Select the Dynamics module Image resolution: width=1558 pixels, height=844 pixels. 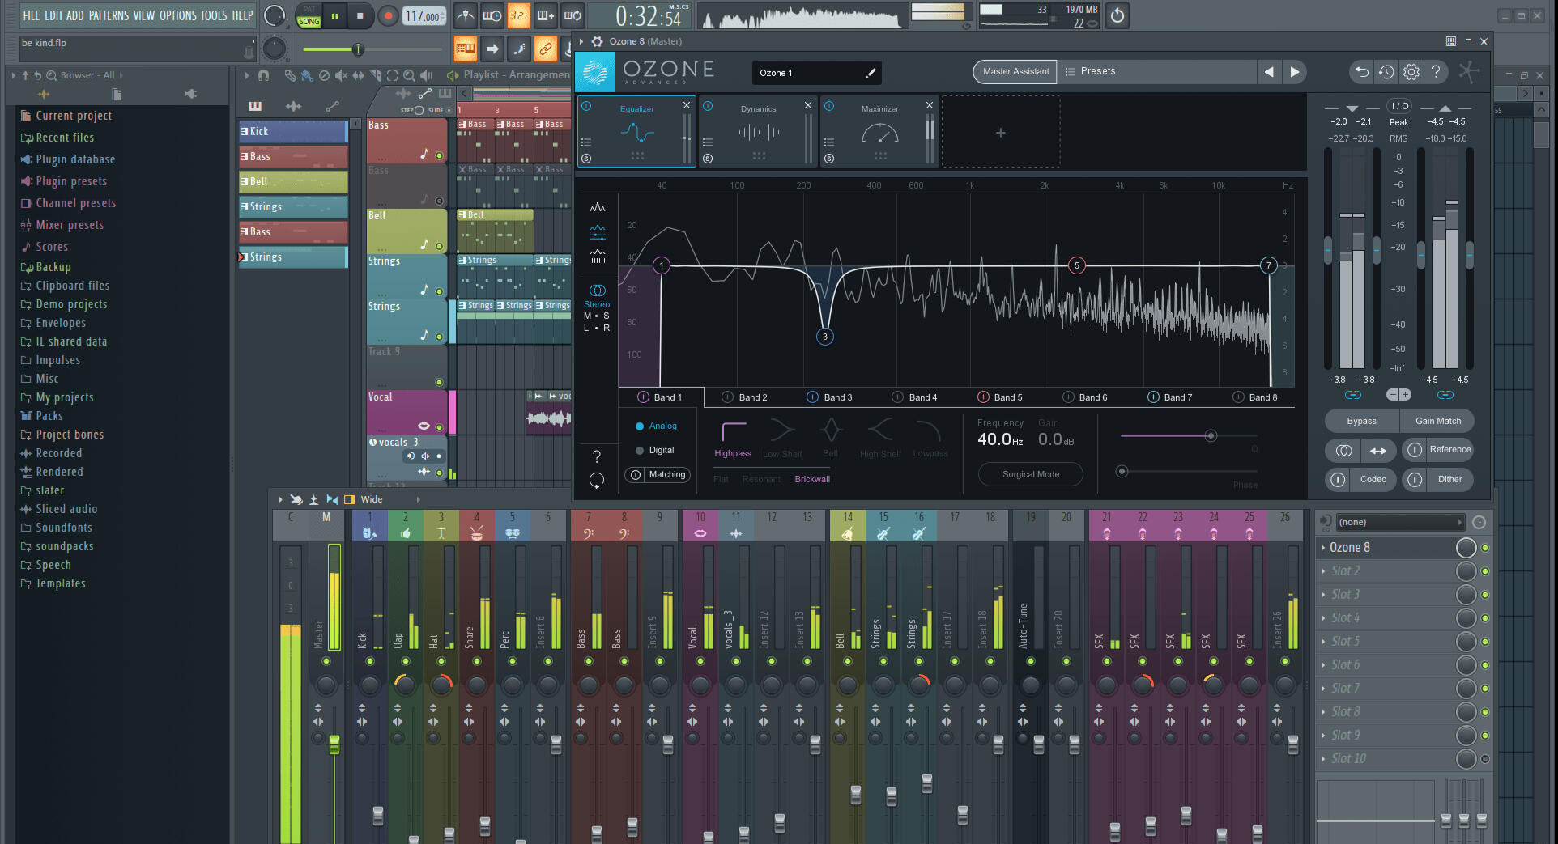(758, 131)
